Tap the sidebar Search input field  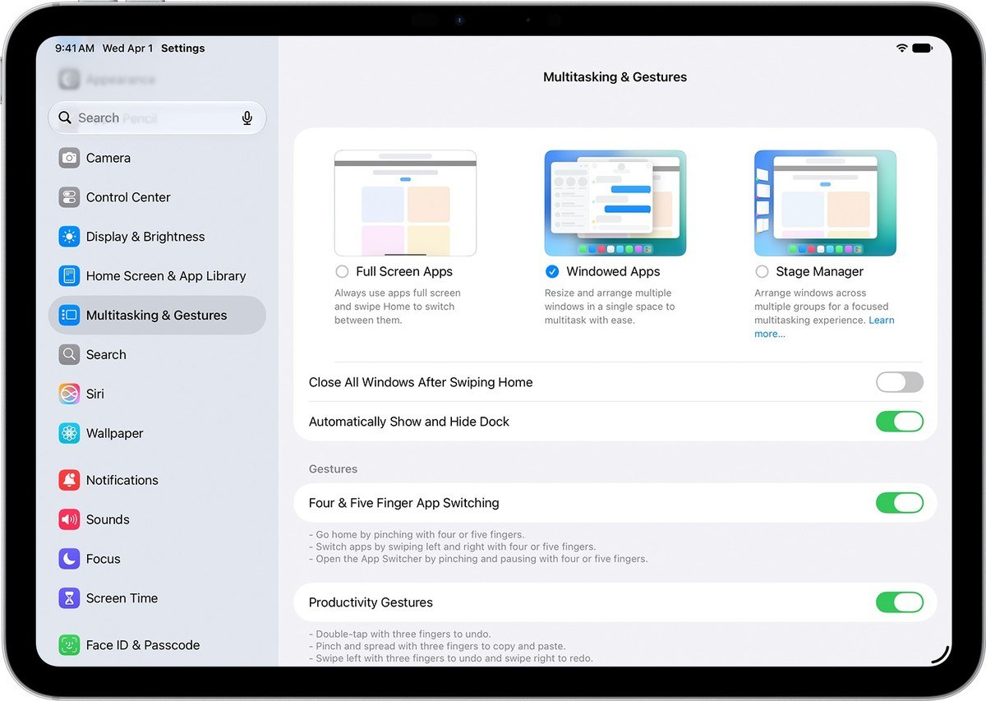[157, 118]
